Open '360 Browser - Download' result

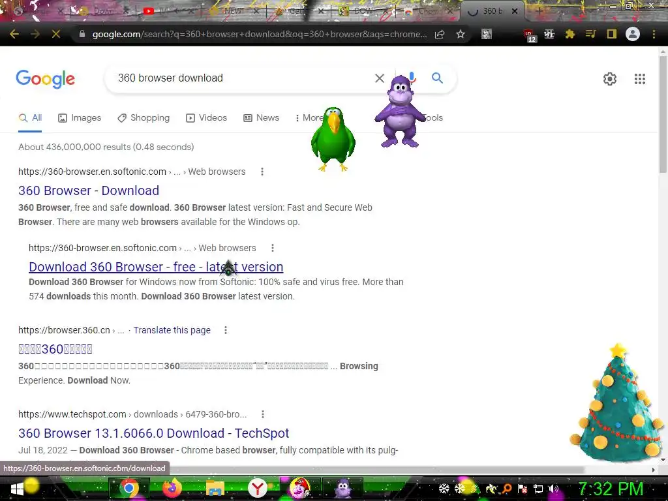(89, 190)
